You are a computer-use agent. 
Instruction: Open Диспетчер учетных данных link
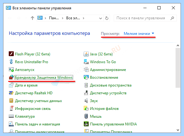click(38, 101)
